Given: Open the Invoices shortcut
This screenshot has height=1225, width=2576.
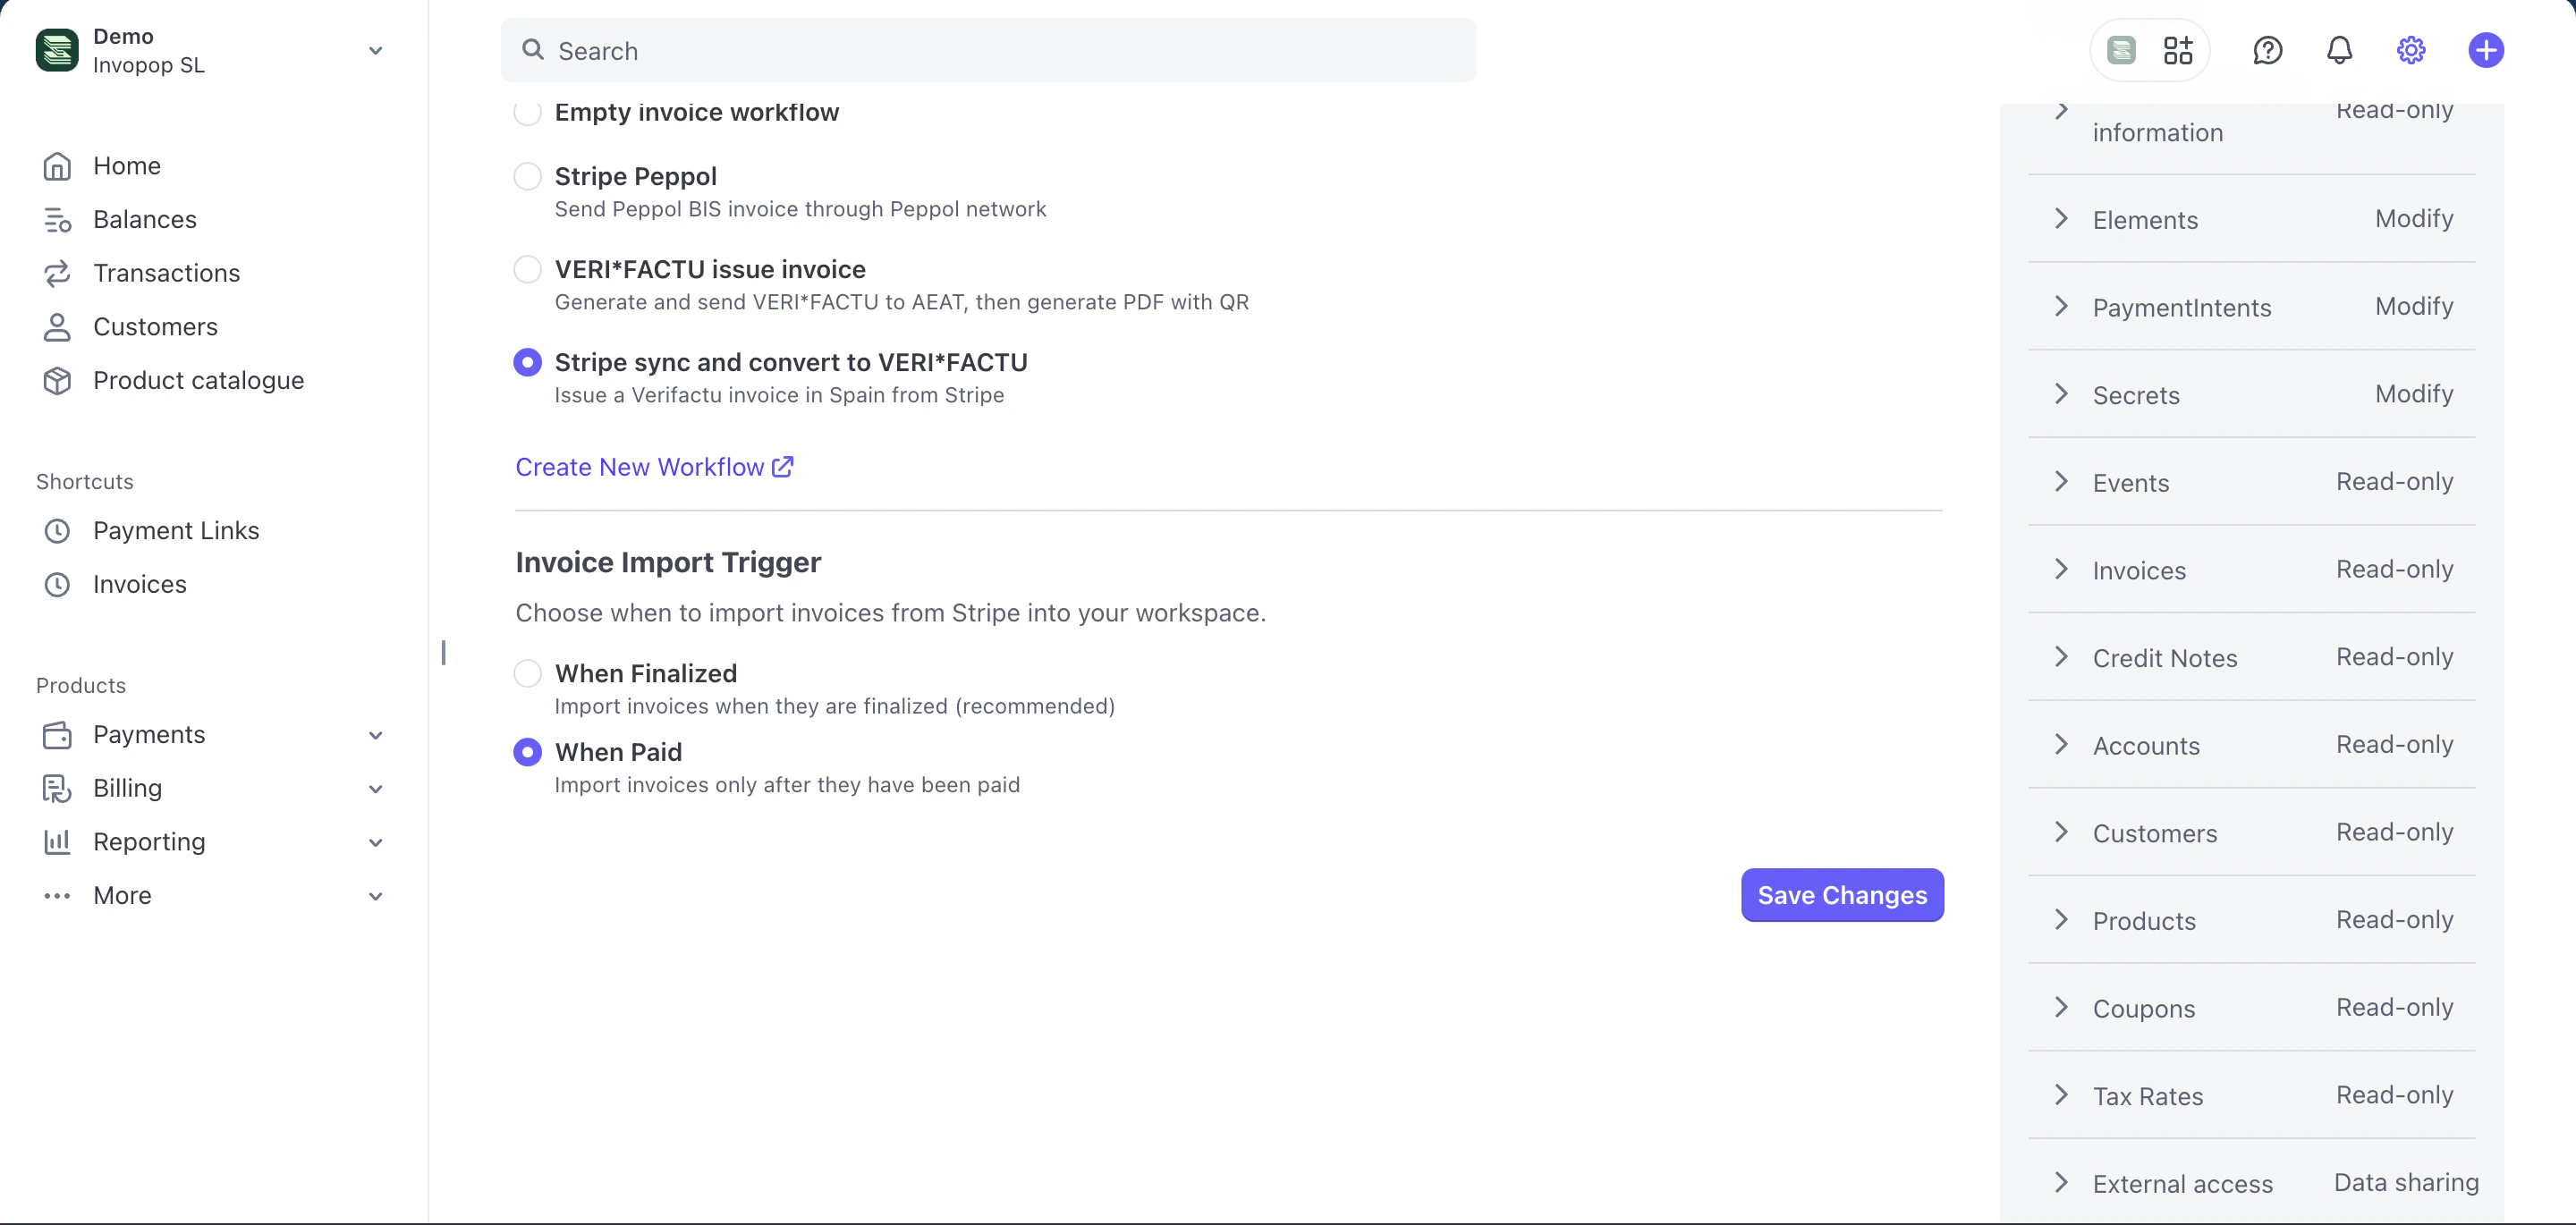Looking at the screenshot, I should [x=140, y=584].
